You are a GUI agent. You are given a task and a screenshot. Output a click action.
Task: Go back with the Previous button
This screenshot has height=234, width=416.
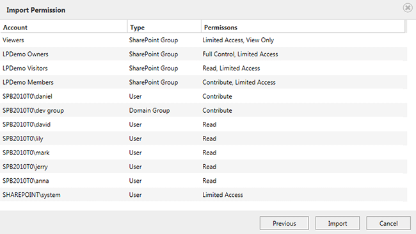pos(284,223)
